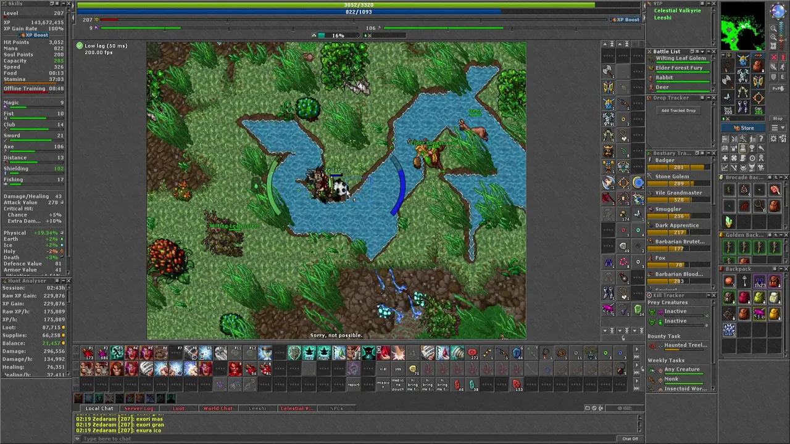Use the red rune with count 272

[x=472, y=353]
